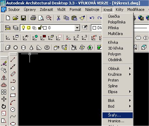This screenshot has width=149, height=126.
Task: Expand the Elipsa submenu
Action: 117,92
